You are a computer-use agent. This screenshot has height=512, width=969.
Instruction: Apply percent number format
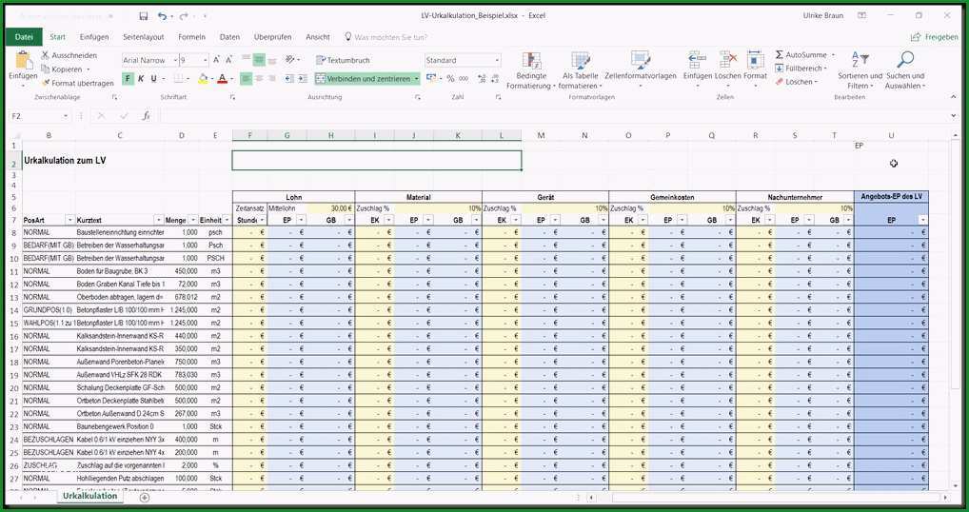tap(450, 78)
